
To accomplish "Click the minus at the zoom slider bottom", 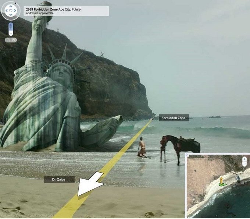I will [11, 34].
